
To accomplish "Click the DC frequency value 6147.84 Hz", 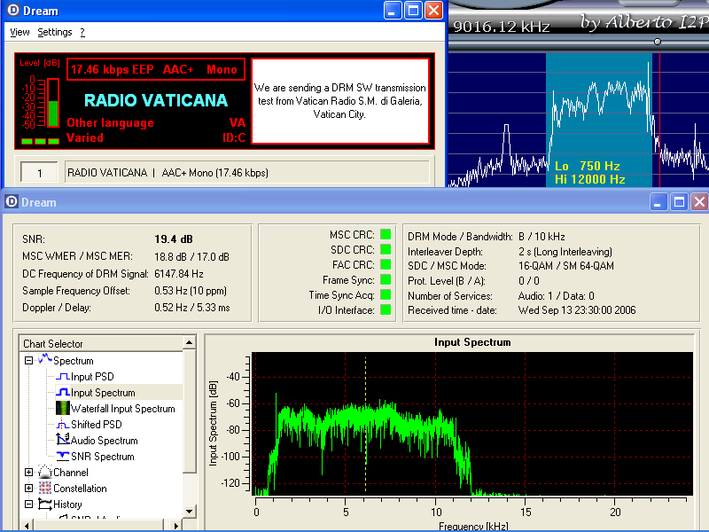I will 179,274.
